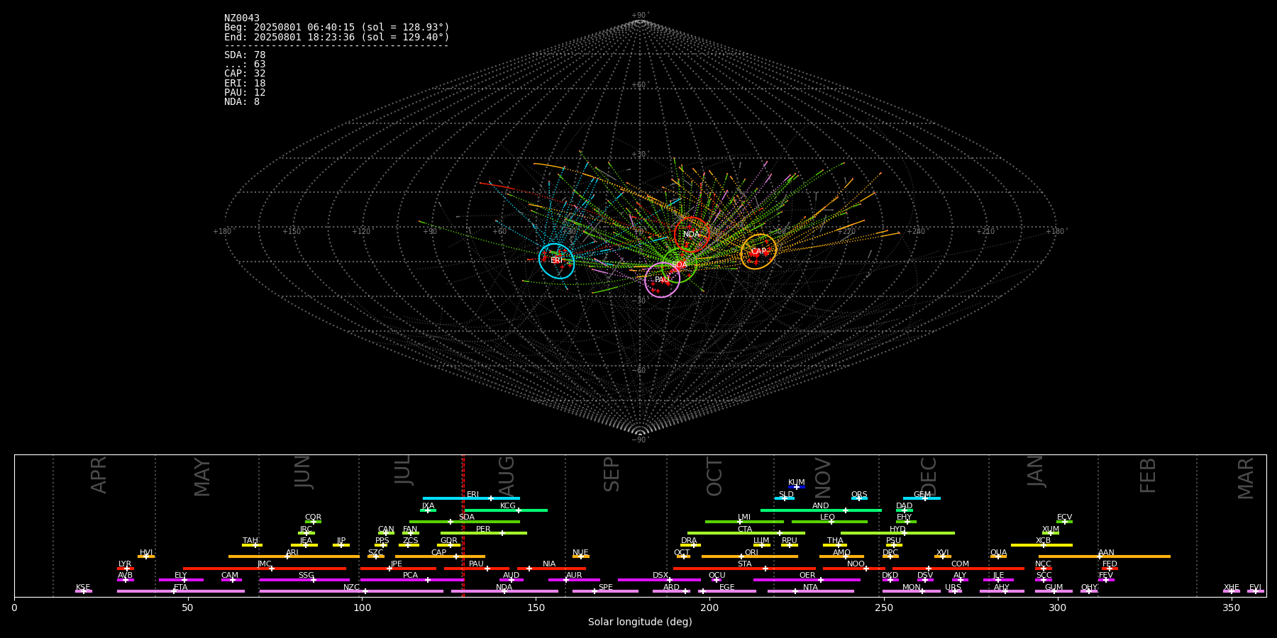Click the GEM shower bar
This screenshot has height=638, width=1277.
click(x=922, y=498)
